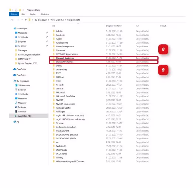Sort by the Tür column header

(137, 25)
